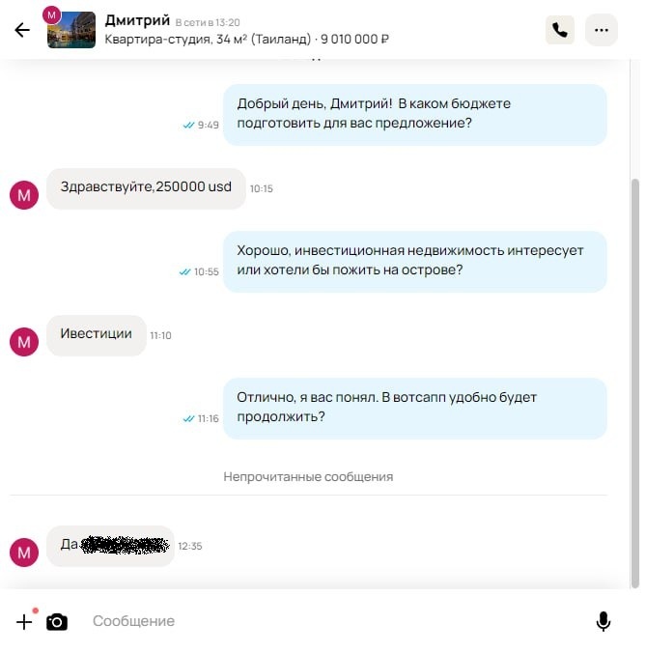Select the 'Ивестиции' message bubble

click(x=97, y=335)
